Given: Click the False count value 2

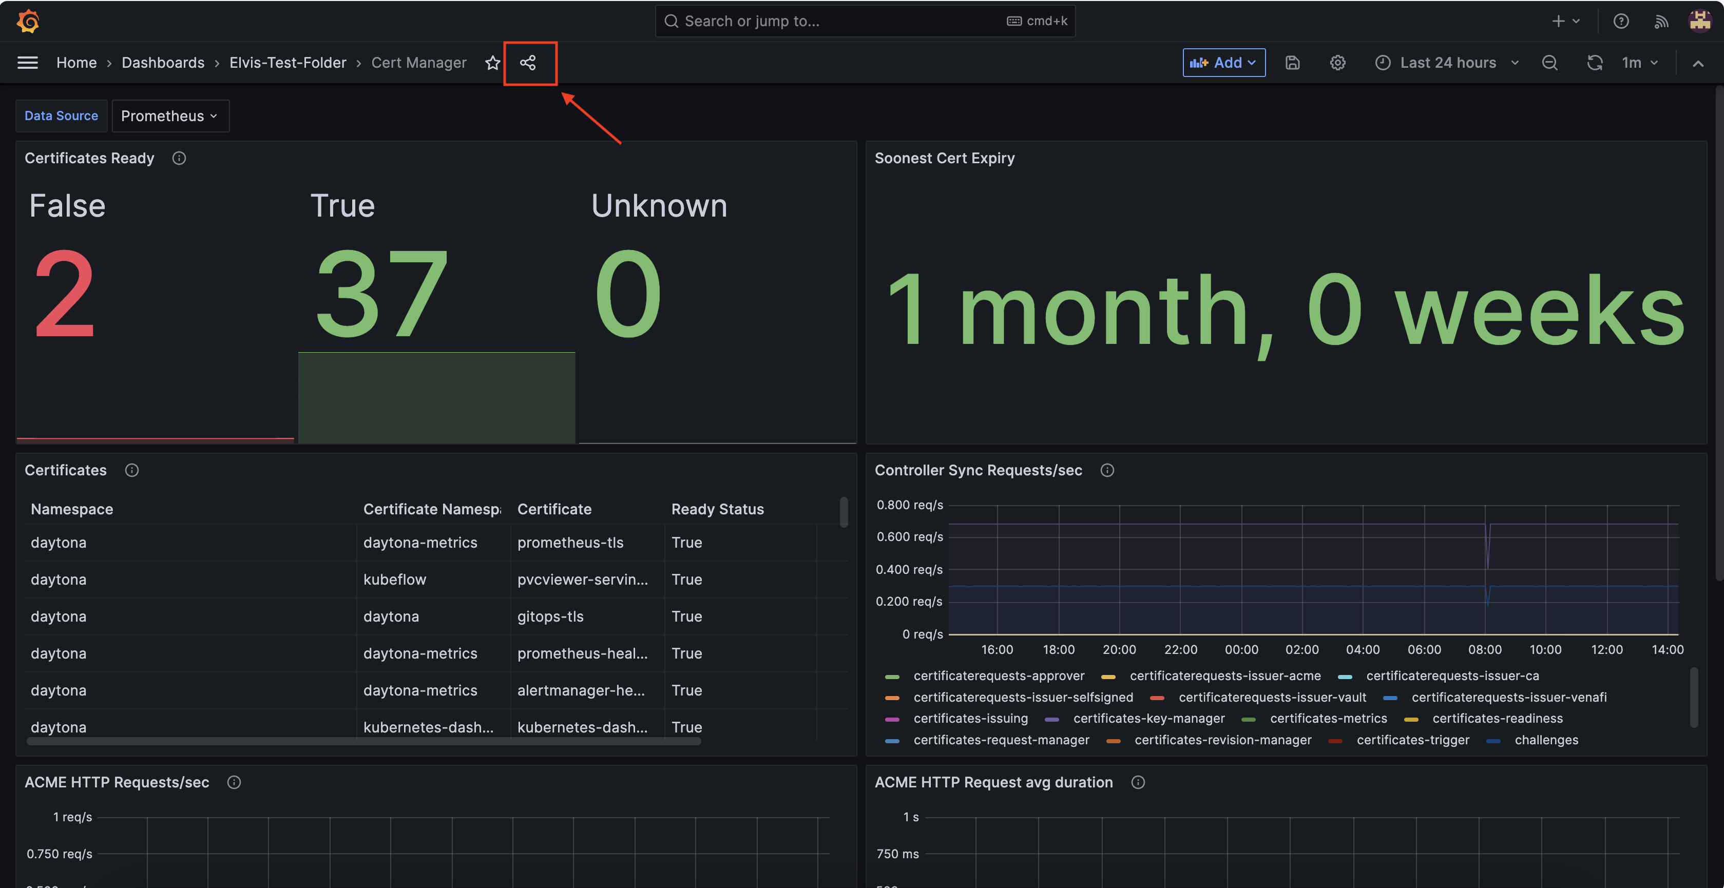Looking at the screenshot, I should [64, 294].
